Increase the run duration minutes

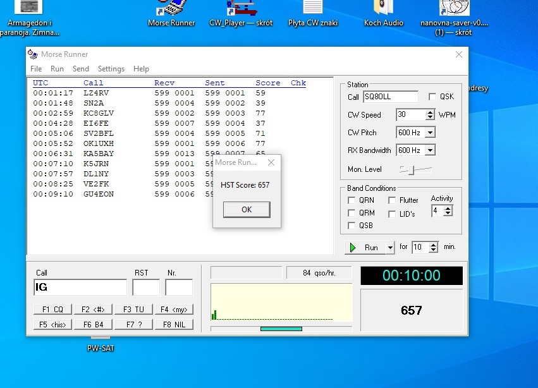tap(434, 245)
